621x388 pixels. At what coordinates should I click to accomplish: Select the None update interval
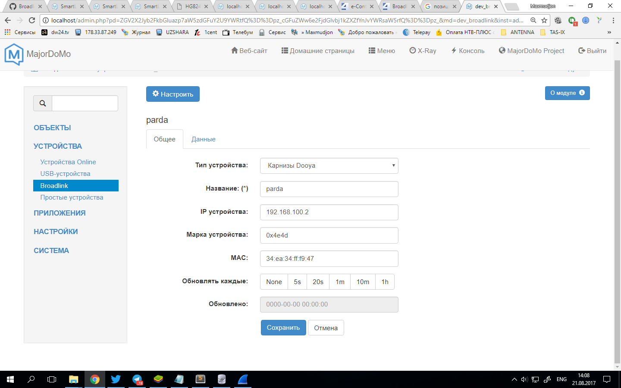coord(274,282)
